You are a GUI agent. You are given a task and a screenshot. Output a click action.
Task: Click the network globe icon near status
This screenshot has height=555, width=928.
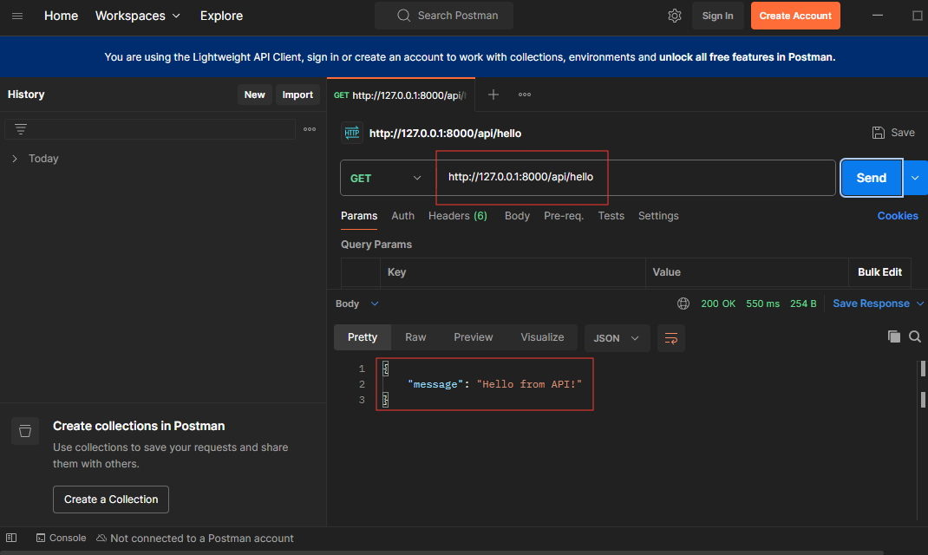[x=683, y=304]
